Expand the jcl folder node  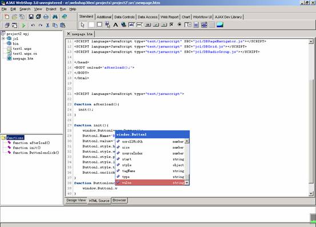pos(3,38)
